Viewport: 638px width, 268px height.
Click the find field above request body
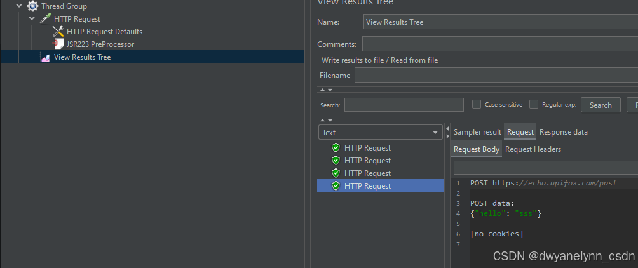[x=546, y=168]
